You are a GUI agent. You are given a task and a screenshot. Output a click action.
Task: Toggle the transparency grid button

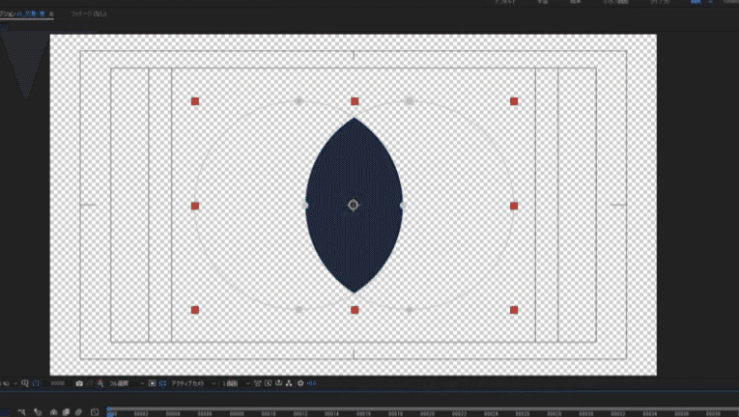pos(162,383)
